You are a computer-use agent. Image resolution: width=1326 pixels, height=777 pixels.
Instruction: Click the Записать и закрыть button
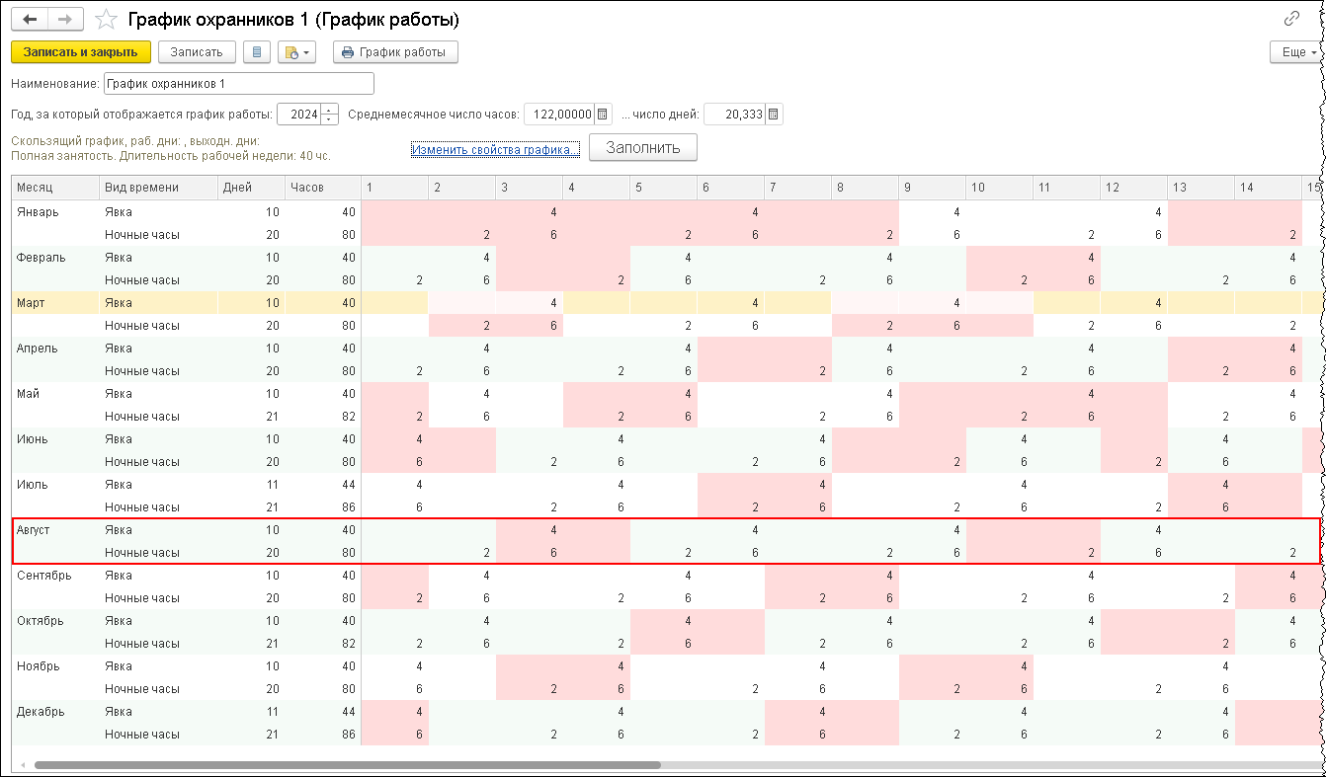(81, 52)
